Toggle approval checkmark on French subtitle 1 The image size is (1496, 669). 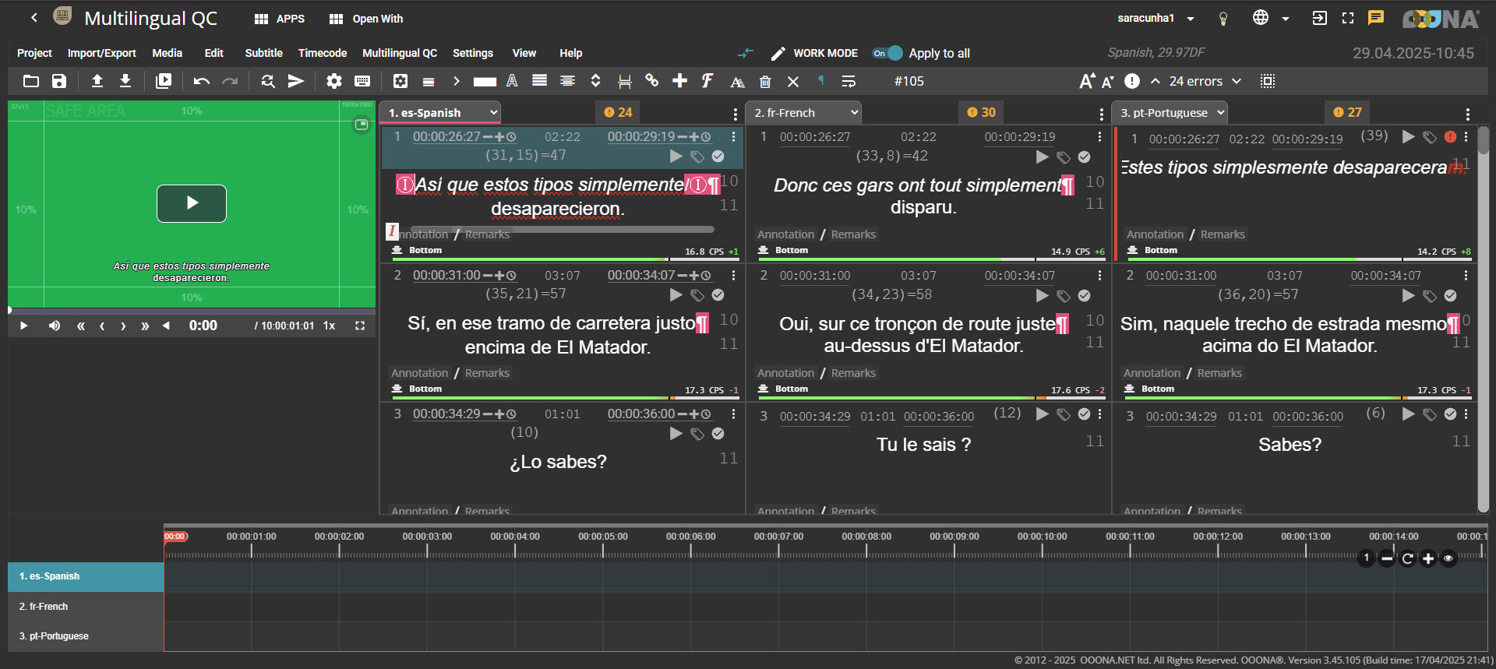[x=1084, y=157]
